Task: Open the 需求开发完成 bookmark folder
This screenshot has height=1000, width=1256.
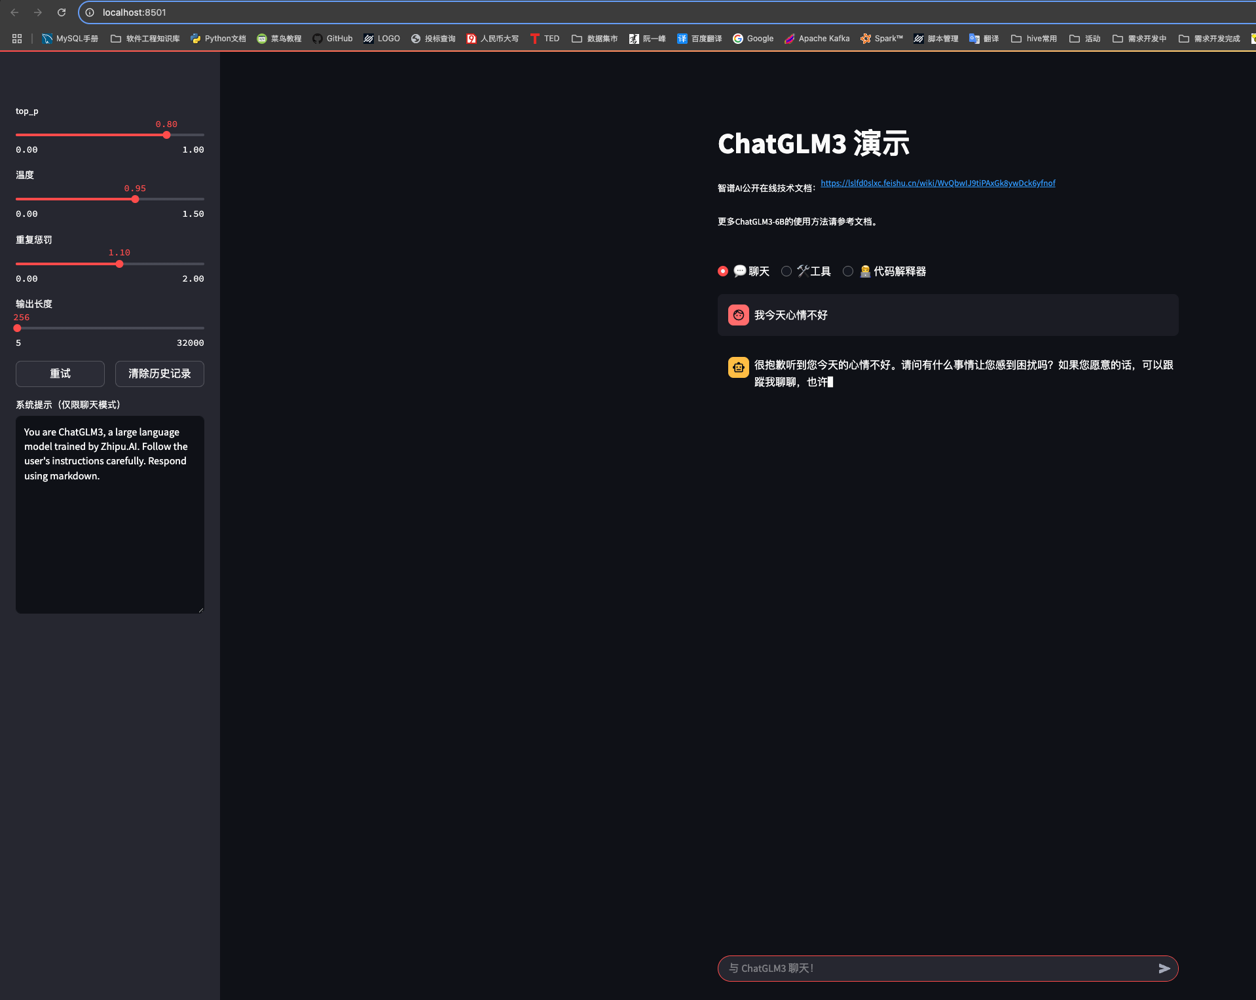Action: tap(1210, 39)
